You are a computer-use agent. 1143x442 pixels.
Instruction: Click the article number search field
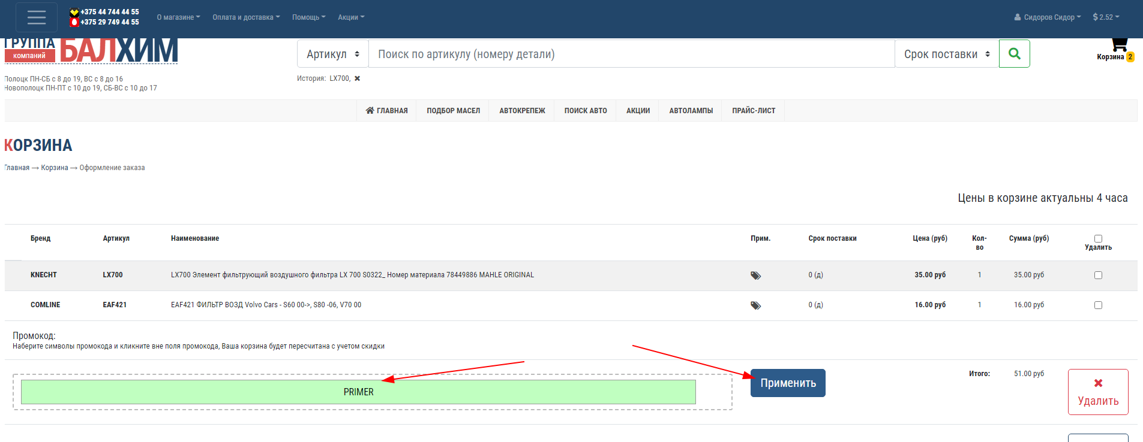[630, 54]
